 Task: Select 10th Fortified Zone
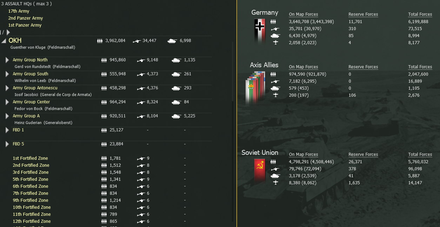(32, 207)
